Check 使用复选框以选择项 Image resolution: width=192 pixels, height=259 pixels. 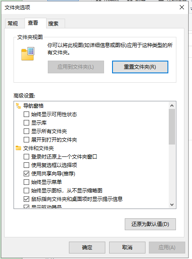[26, 165]
